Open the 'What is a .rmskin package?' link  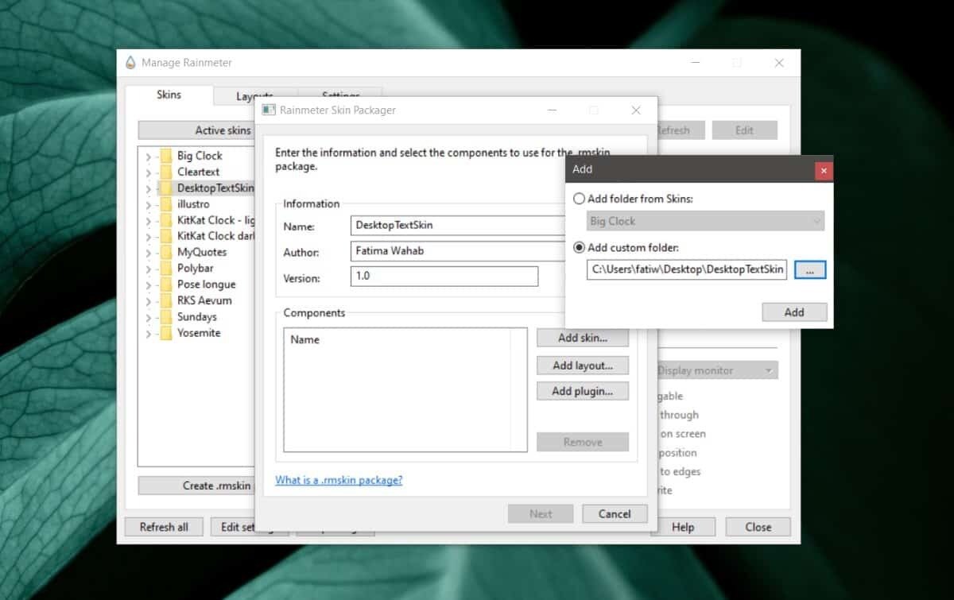(339, 480)
